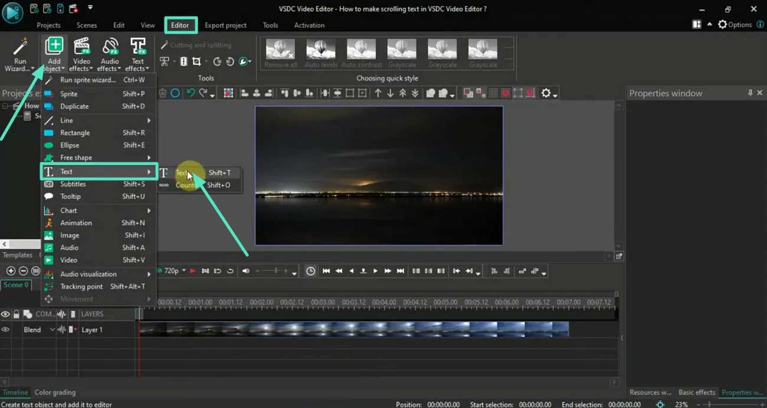Open the 720p preview resolution dropdown

(x=175, y=271)
